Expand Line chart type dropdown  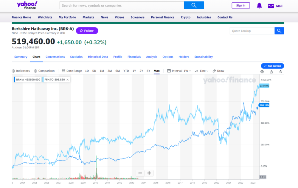point(201,71)
